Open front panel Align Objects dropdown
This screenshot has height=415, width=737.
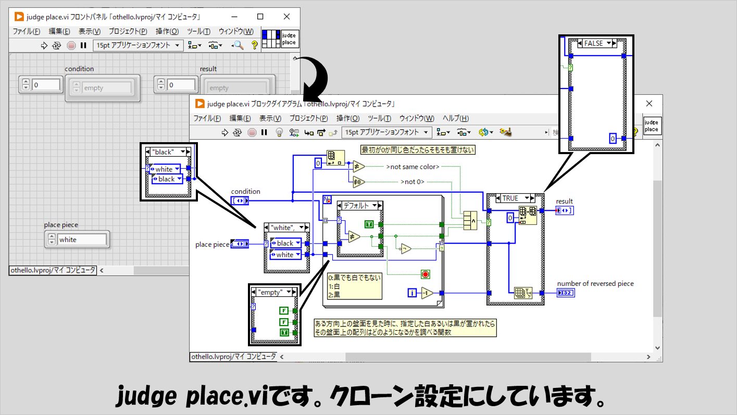click(196, 45)
